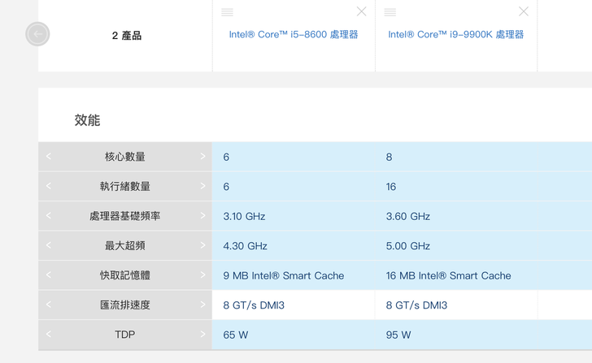Click 9 MB Intel Smart Cache value
Screen dimensions: 592x363
[x=284, y=275]
